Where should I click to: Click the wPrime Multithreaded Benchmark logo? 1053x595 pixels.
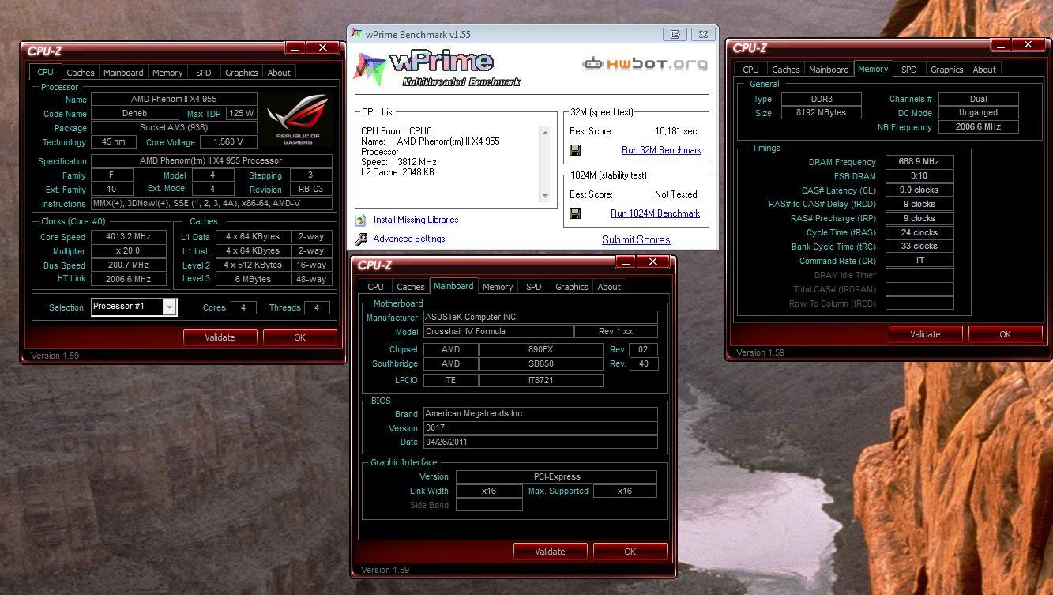[436, 70]
